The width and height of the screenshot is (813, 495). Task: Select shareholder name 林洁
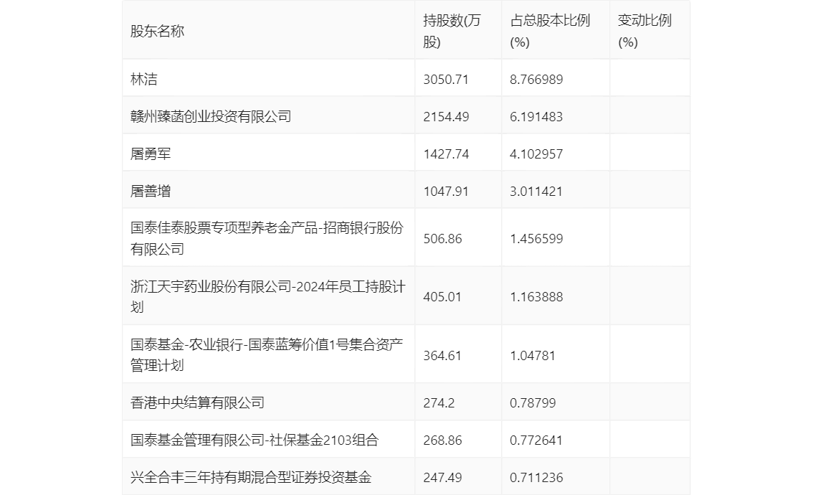(x=143, y=80)
